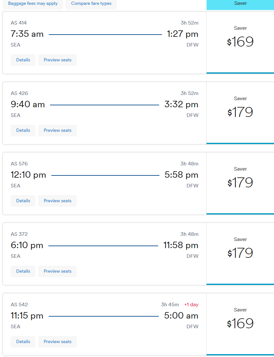Image resolution: width=274 pixels, height=357 pixels.
Task: Open Compare fare types
Action: [91, 4]
